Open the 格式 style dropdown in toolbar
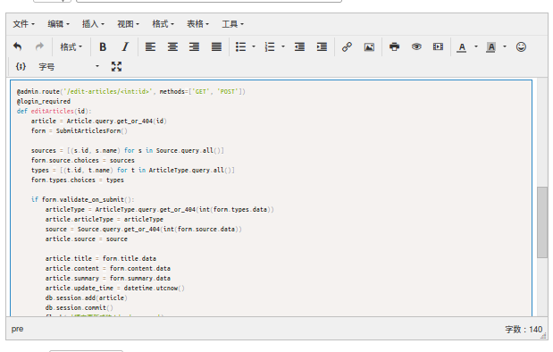Viewport: 553px width, 352px height. point(71,47)
